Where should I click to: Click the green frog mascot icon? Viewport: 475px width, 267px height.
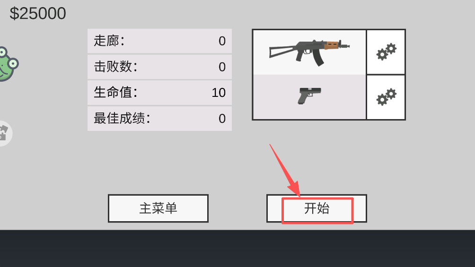pos(9,64)
